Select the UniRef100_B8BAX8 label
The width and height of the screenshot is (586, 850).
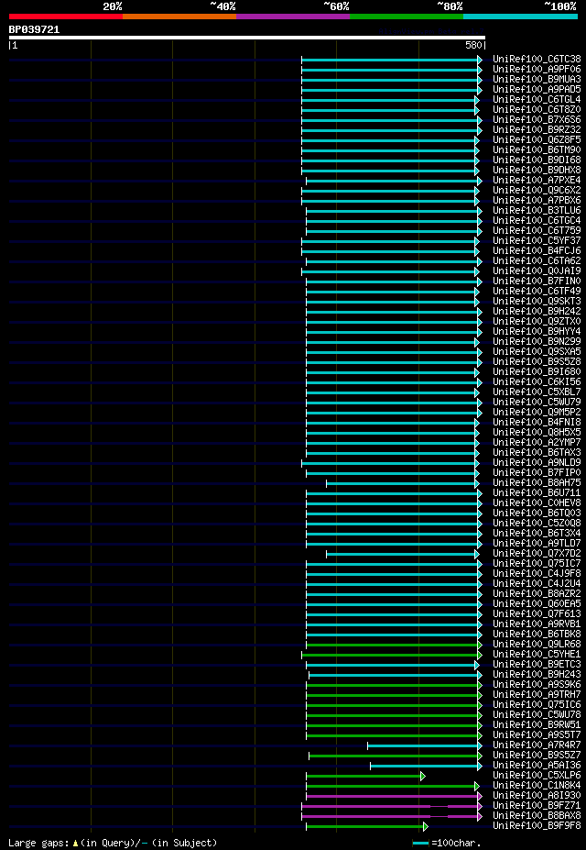coord(537,816)
